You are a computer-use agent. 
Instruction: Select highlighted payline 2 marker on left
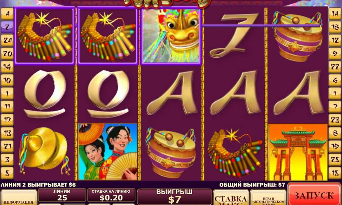7,27
